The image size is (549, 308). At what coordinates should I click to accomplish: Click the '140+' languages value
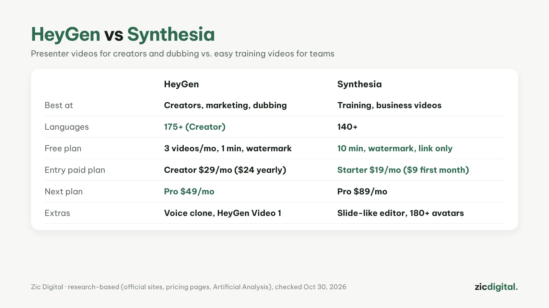point(347,127)
